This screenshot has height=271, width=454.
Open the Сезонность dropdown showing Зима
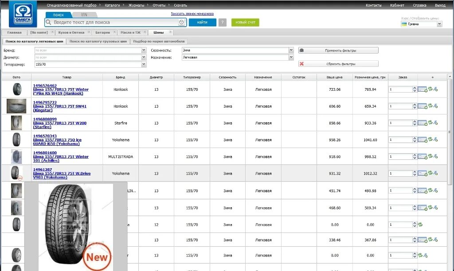point(291,50)
